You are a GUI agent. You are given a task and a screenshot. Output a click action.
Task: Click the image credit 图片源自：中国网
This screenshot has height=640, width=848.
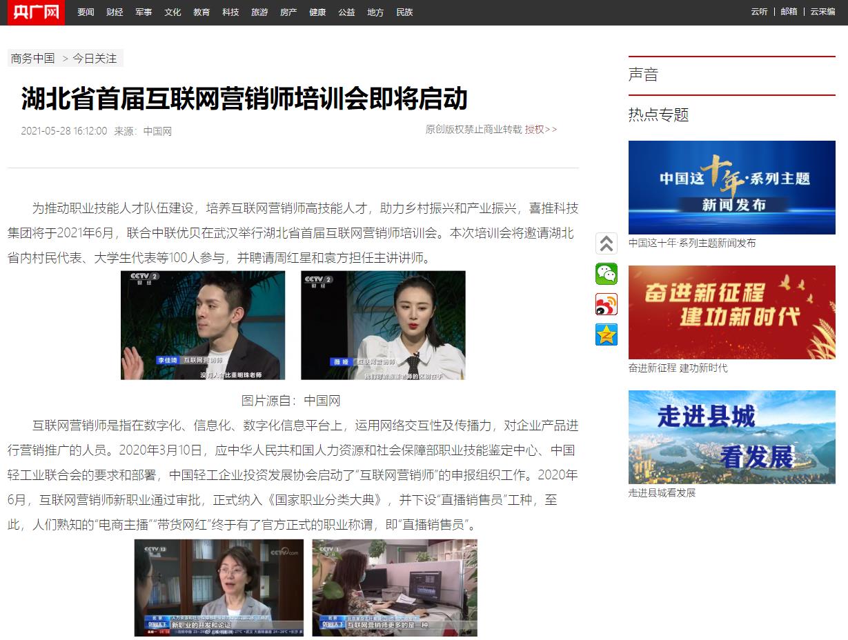290,401
